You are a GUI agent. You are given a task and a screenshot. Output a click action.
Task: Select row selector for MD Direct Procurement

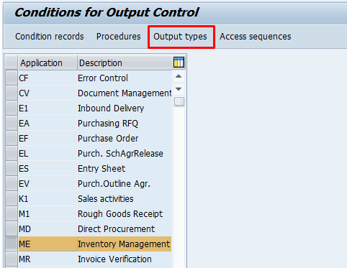12,228
